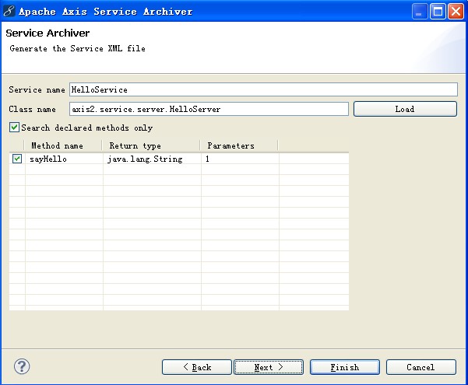Focus the Service name input field
Screen dimensions: 468x385
[x=263, y=89]
